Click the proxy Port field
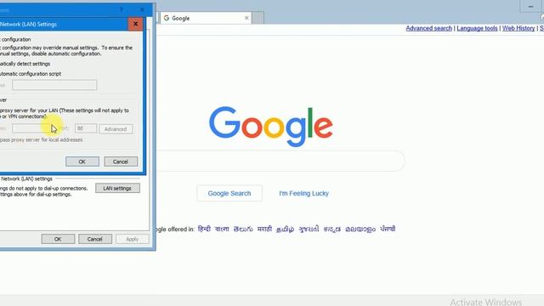544x306 pixels. point(86,128)
